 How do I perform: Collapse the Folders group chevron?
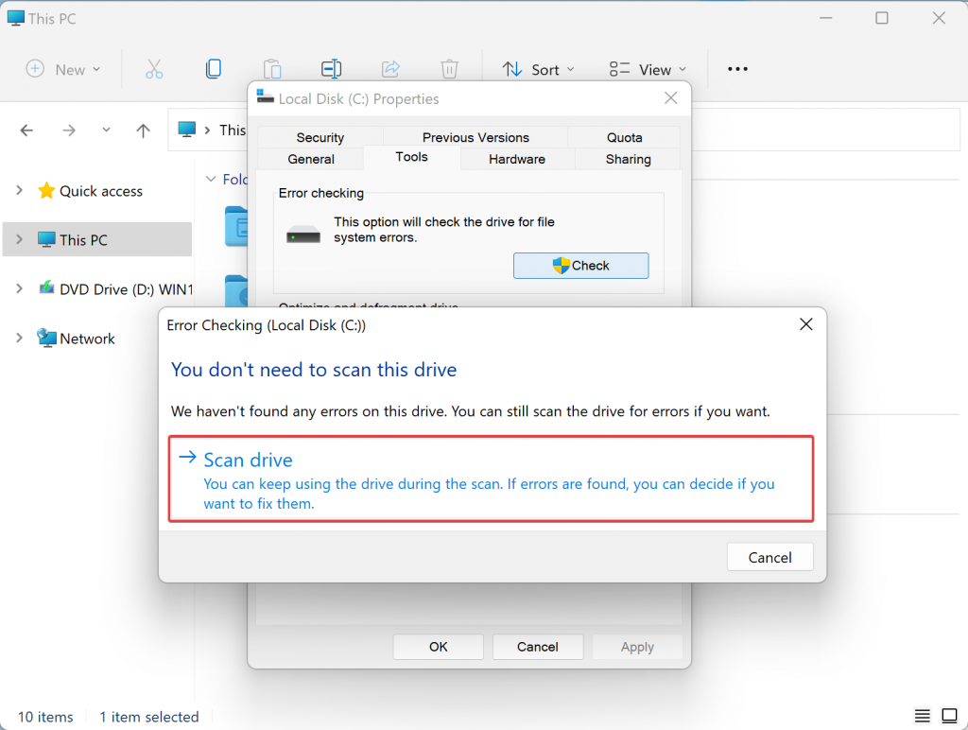click(211, 179)
